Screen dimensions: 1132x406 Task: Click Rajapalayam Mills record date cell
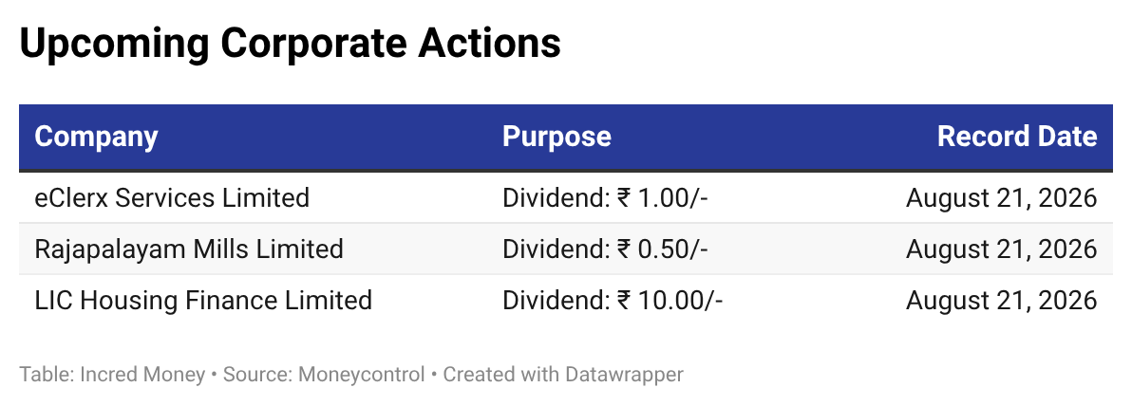tap(1001, 249)
